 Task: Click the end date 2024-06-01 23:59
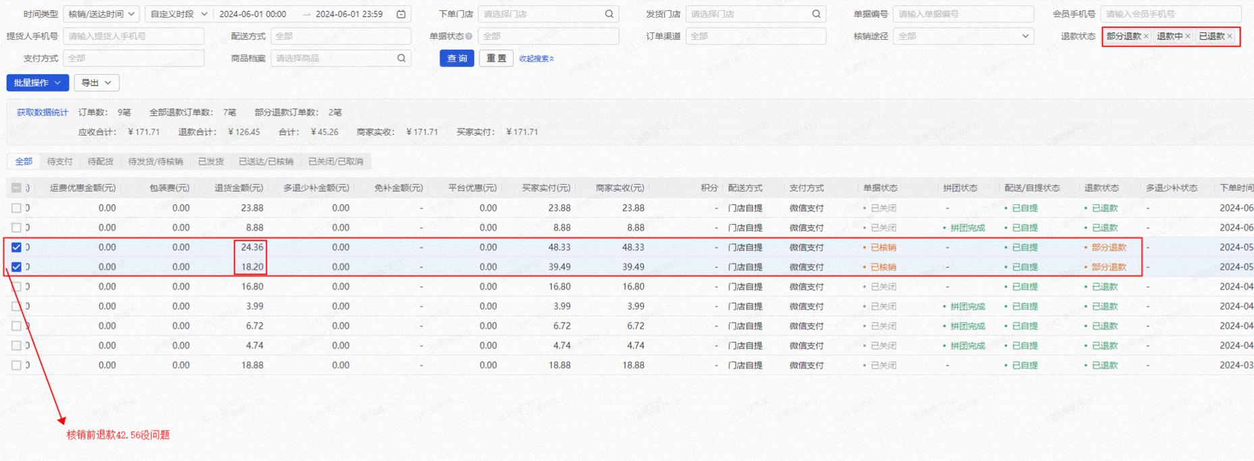click(350, 14)
